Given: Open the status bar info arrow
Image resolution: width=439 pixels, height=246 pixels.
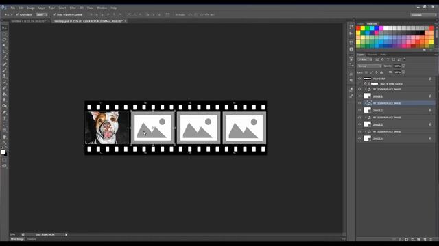Looking at the screenshot, I should coord(66,235).
